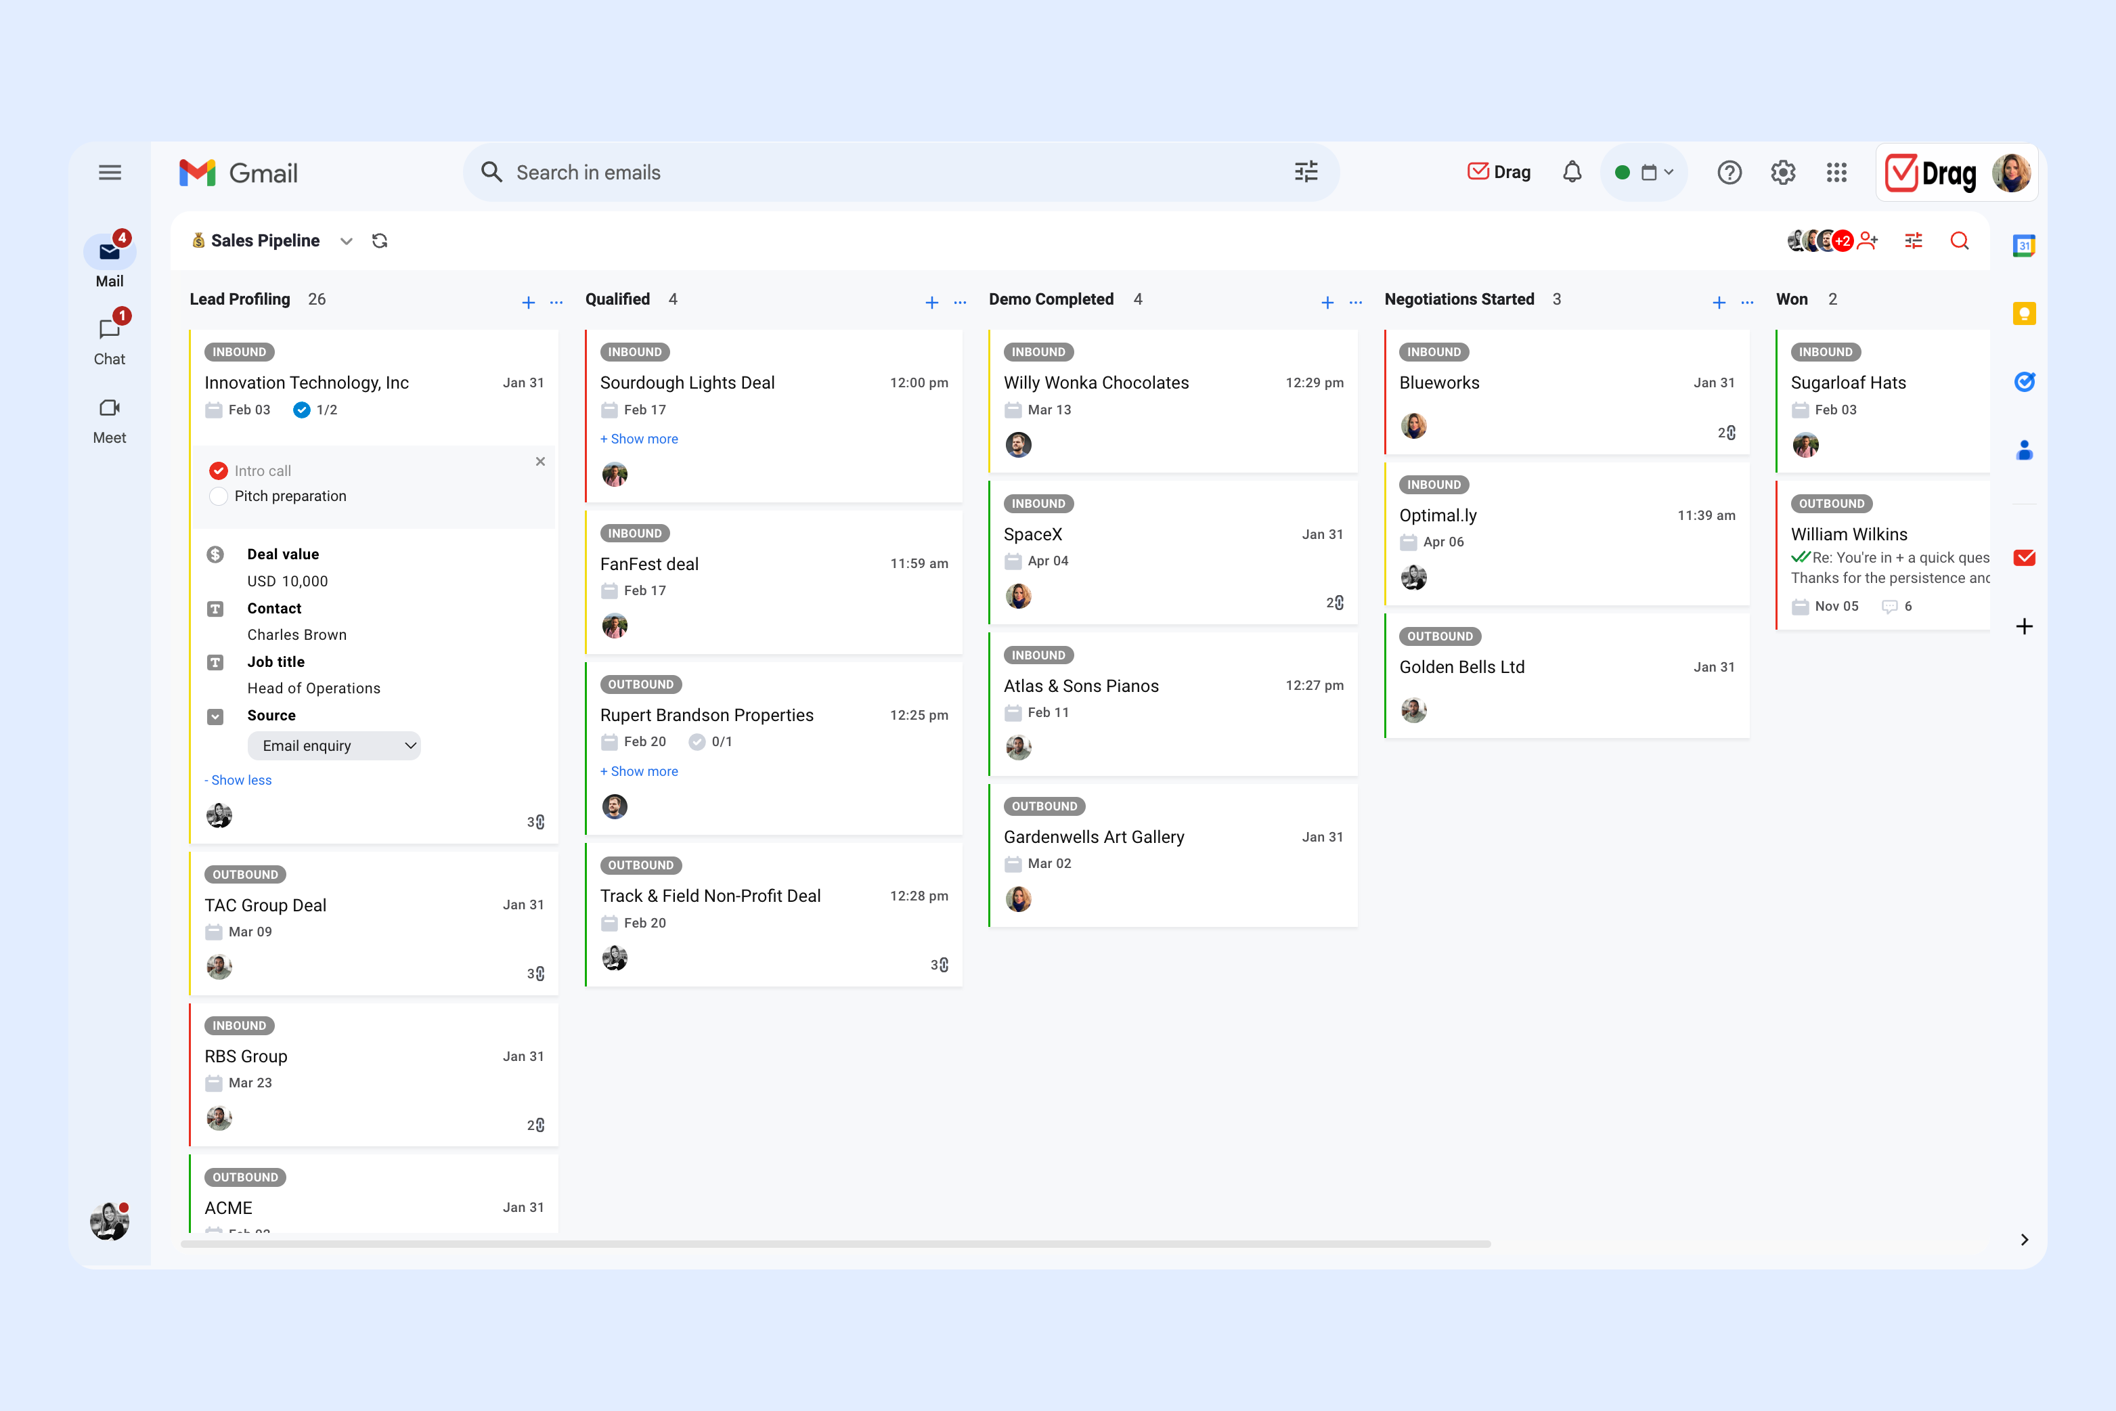Open Google Contacts side panel
Image resolution: width=2116 pixels, height=1411 pixels.
(x=2024, y=449)
